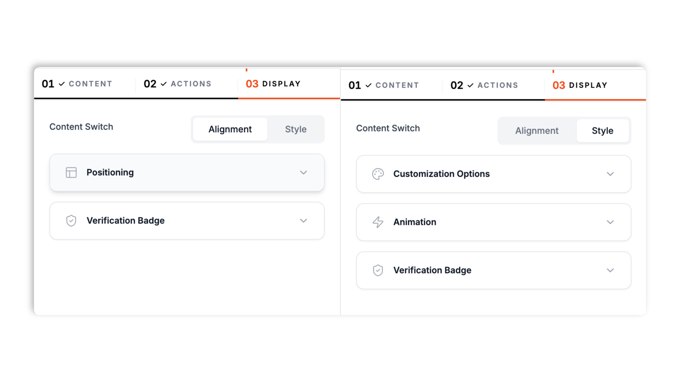Click the Animation title text
The image size is (680, 382).
pos(415,222)
